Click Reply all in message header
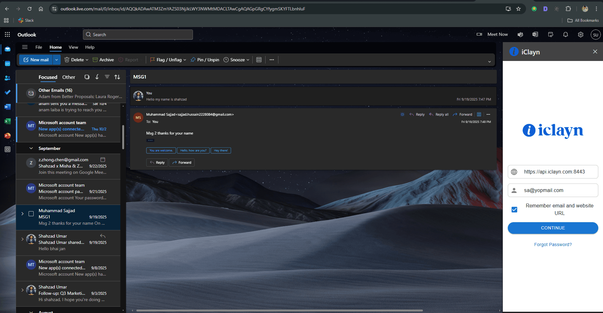603x313 pixels. [x=439, y=114]
